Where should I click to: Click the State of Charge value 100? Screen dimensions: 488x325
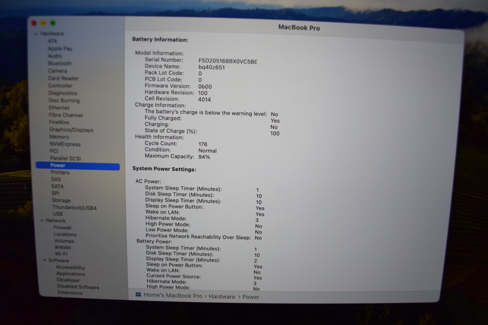pos(275,133)
